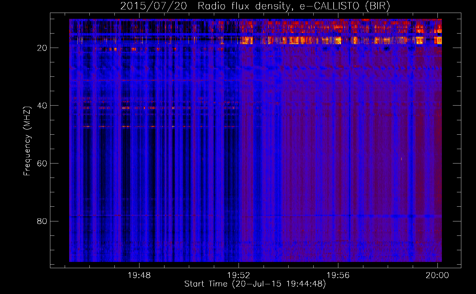Image resolution: width=476 pixels, height=294 pixels.
Task: Click the 20 MHz frequency label
Action: [x=42, y=48]
